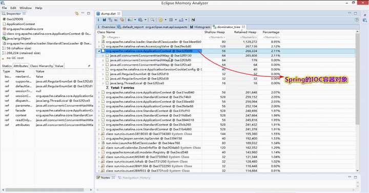Viewport: 369px width, 193px height.
Task: Toggle the Inspector pin/link icon
Action: [76, 14]
